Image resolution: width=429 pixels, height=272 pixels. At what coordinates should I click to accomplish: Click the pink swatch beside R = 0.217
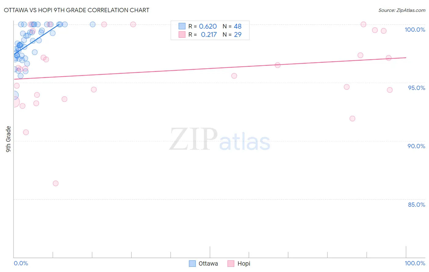coord(182,34)
